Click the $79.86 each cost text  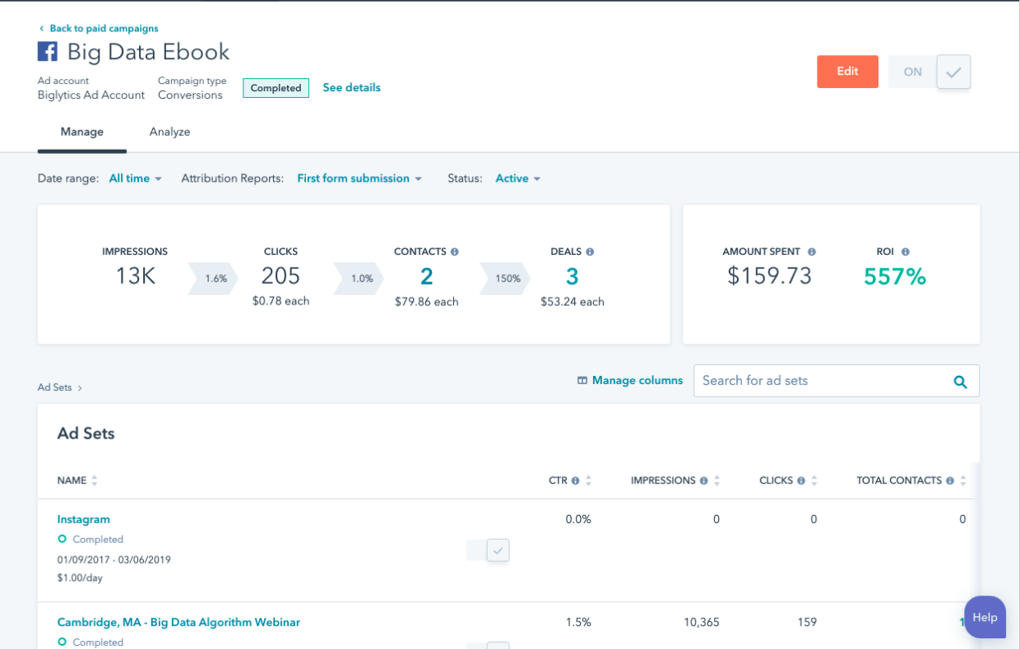point(426,302)
